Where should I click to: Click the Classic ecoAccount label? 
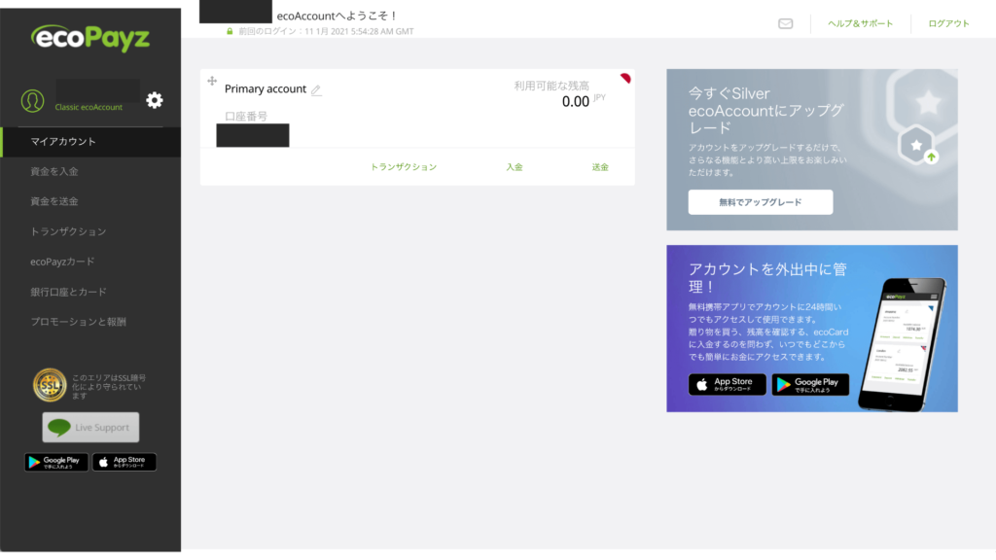89,107
